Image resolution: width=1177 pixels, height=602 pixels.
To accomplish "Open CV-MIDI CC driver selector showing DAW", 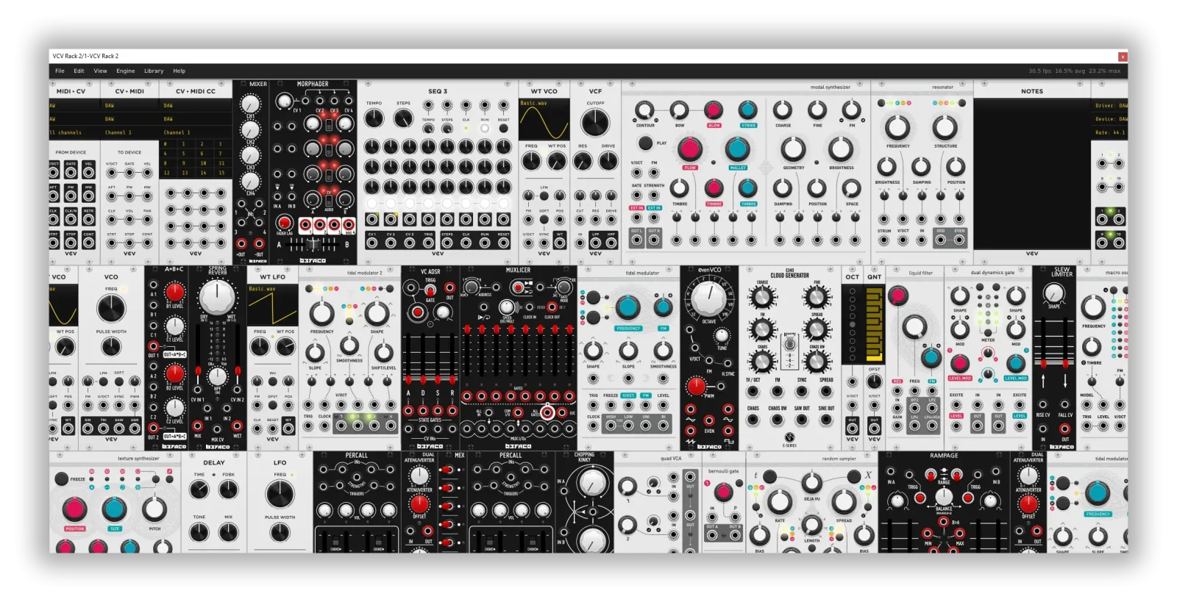I will (196, 105).
